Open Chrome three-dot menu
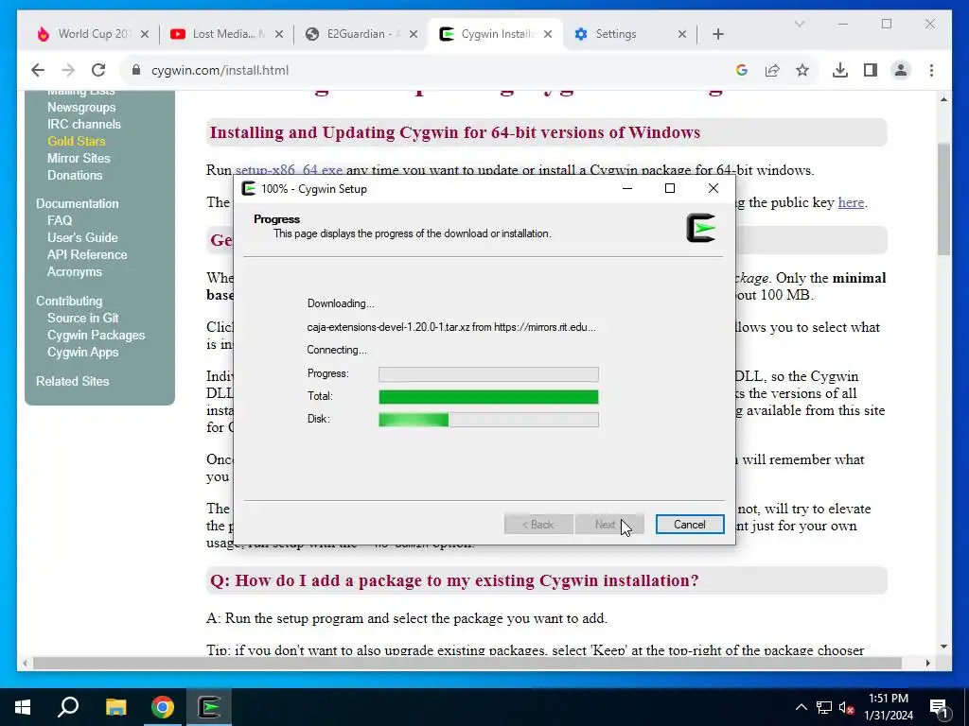Image resolution: width=969 pixels, height=726 pixels. tap(931, 70)
